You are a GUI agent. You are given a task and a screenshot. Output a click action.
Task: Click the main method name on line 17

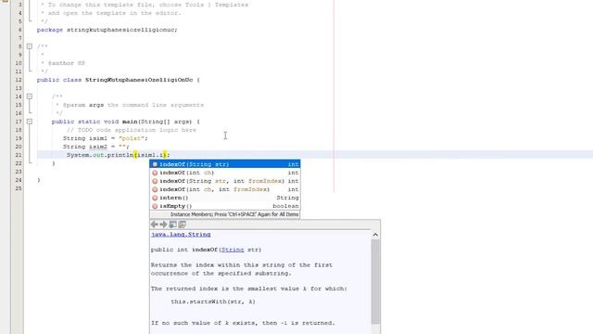130,122
